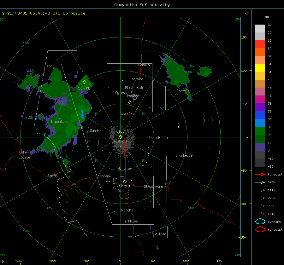This screenshot has height=265, width=284.
Task: Click the 27ZW legend label
Action: [271, 198]
